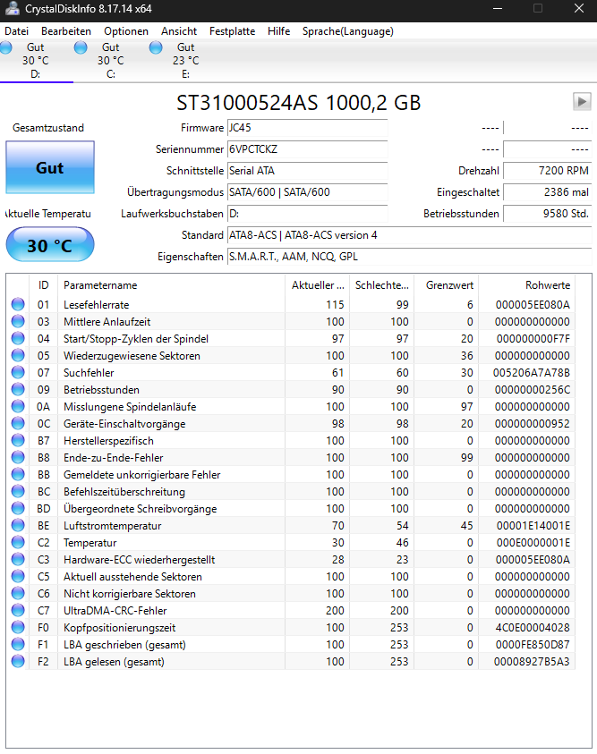Select the Suchfehler parameter name
597x754 pixels.
(x=89, y=373)
